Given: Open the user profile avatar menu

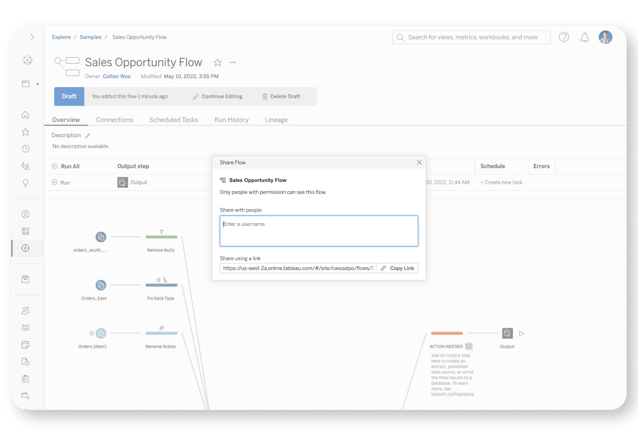Looking at the screenshot, I should coord(605,38).
